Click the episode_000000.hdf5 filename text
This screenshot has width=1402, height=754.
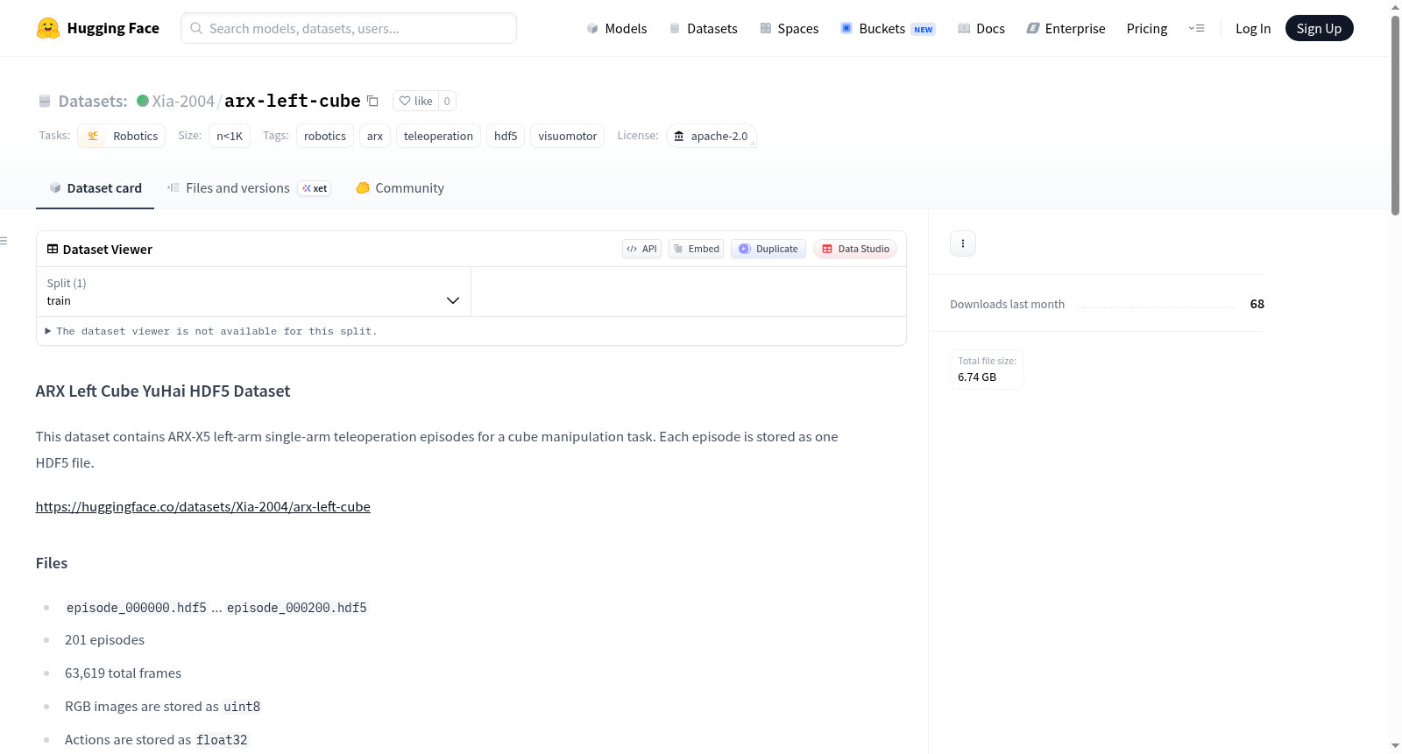[137, 608]
